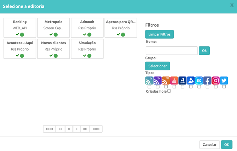Screen dimensions: 237x151
Task: Confirm with the bottom OK button
Action: [x=227, y=145]
